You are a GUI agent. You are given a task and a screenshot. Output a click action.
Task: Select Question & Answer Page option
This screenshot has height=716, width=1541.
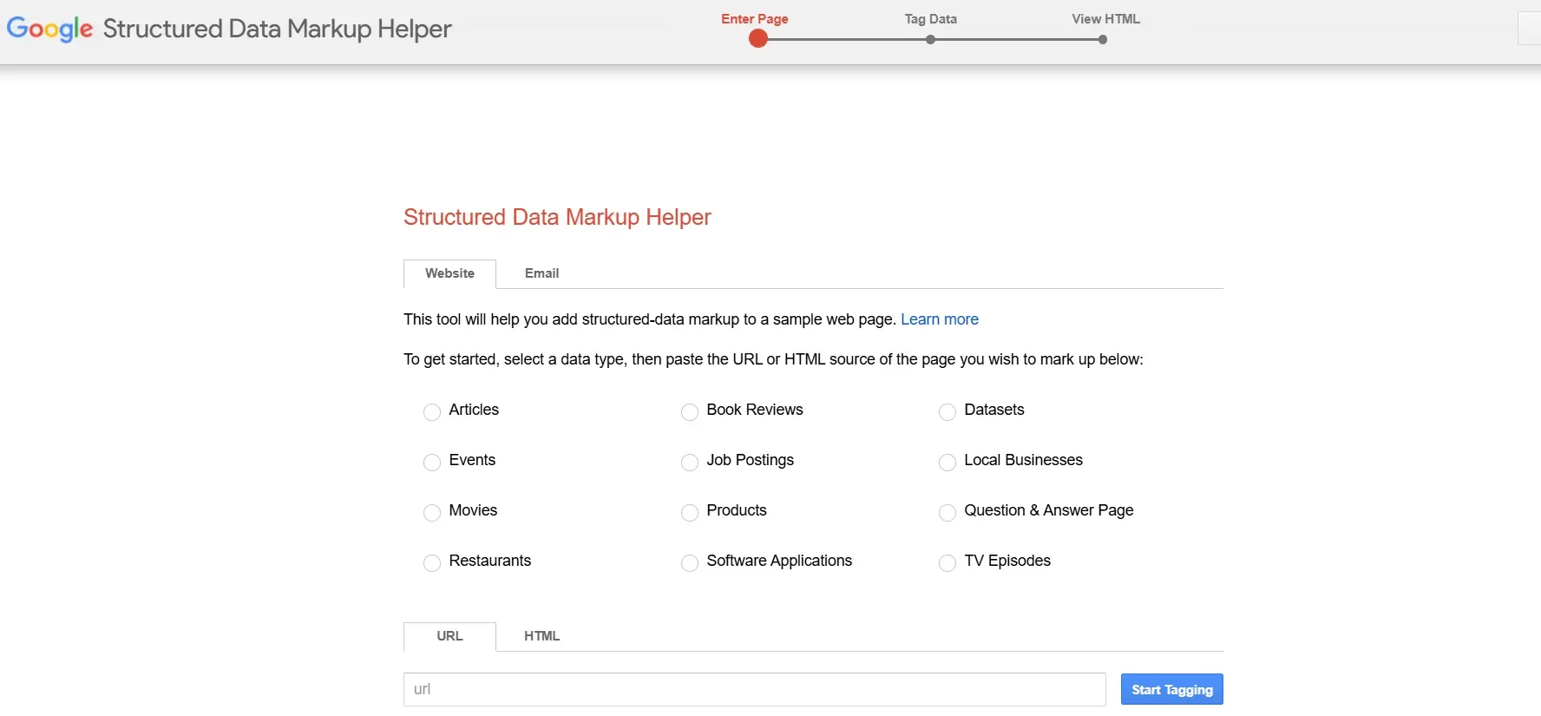(948, 513)
